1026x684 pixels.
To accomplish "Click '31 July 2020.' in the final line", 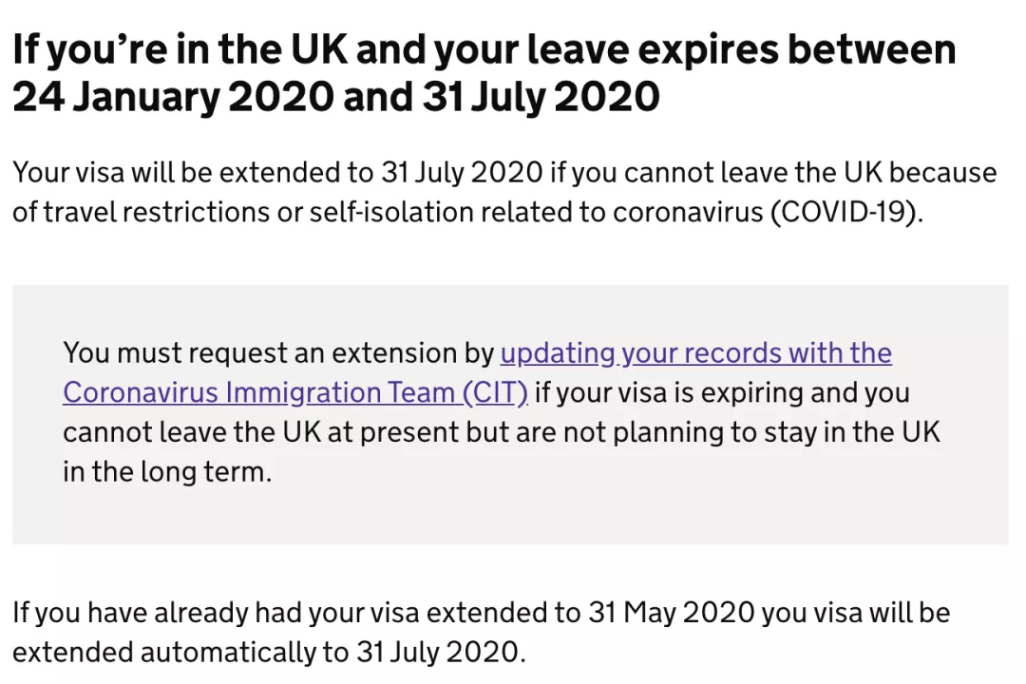I will 441,653.
